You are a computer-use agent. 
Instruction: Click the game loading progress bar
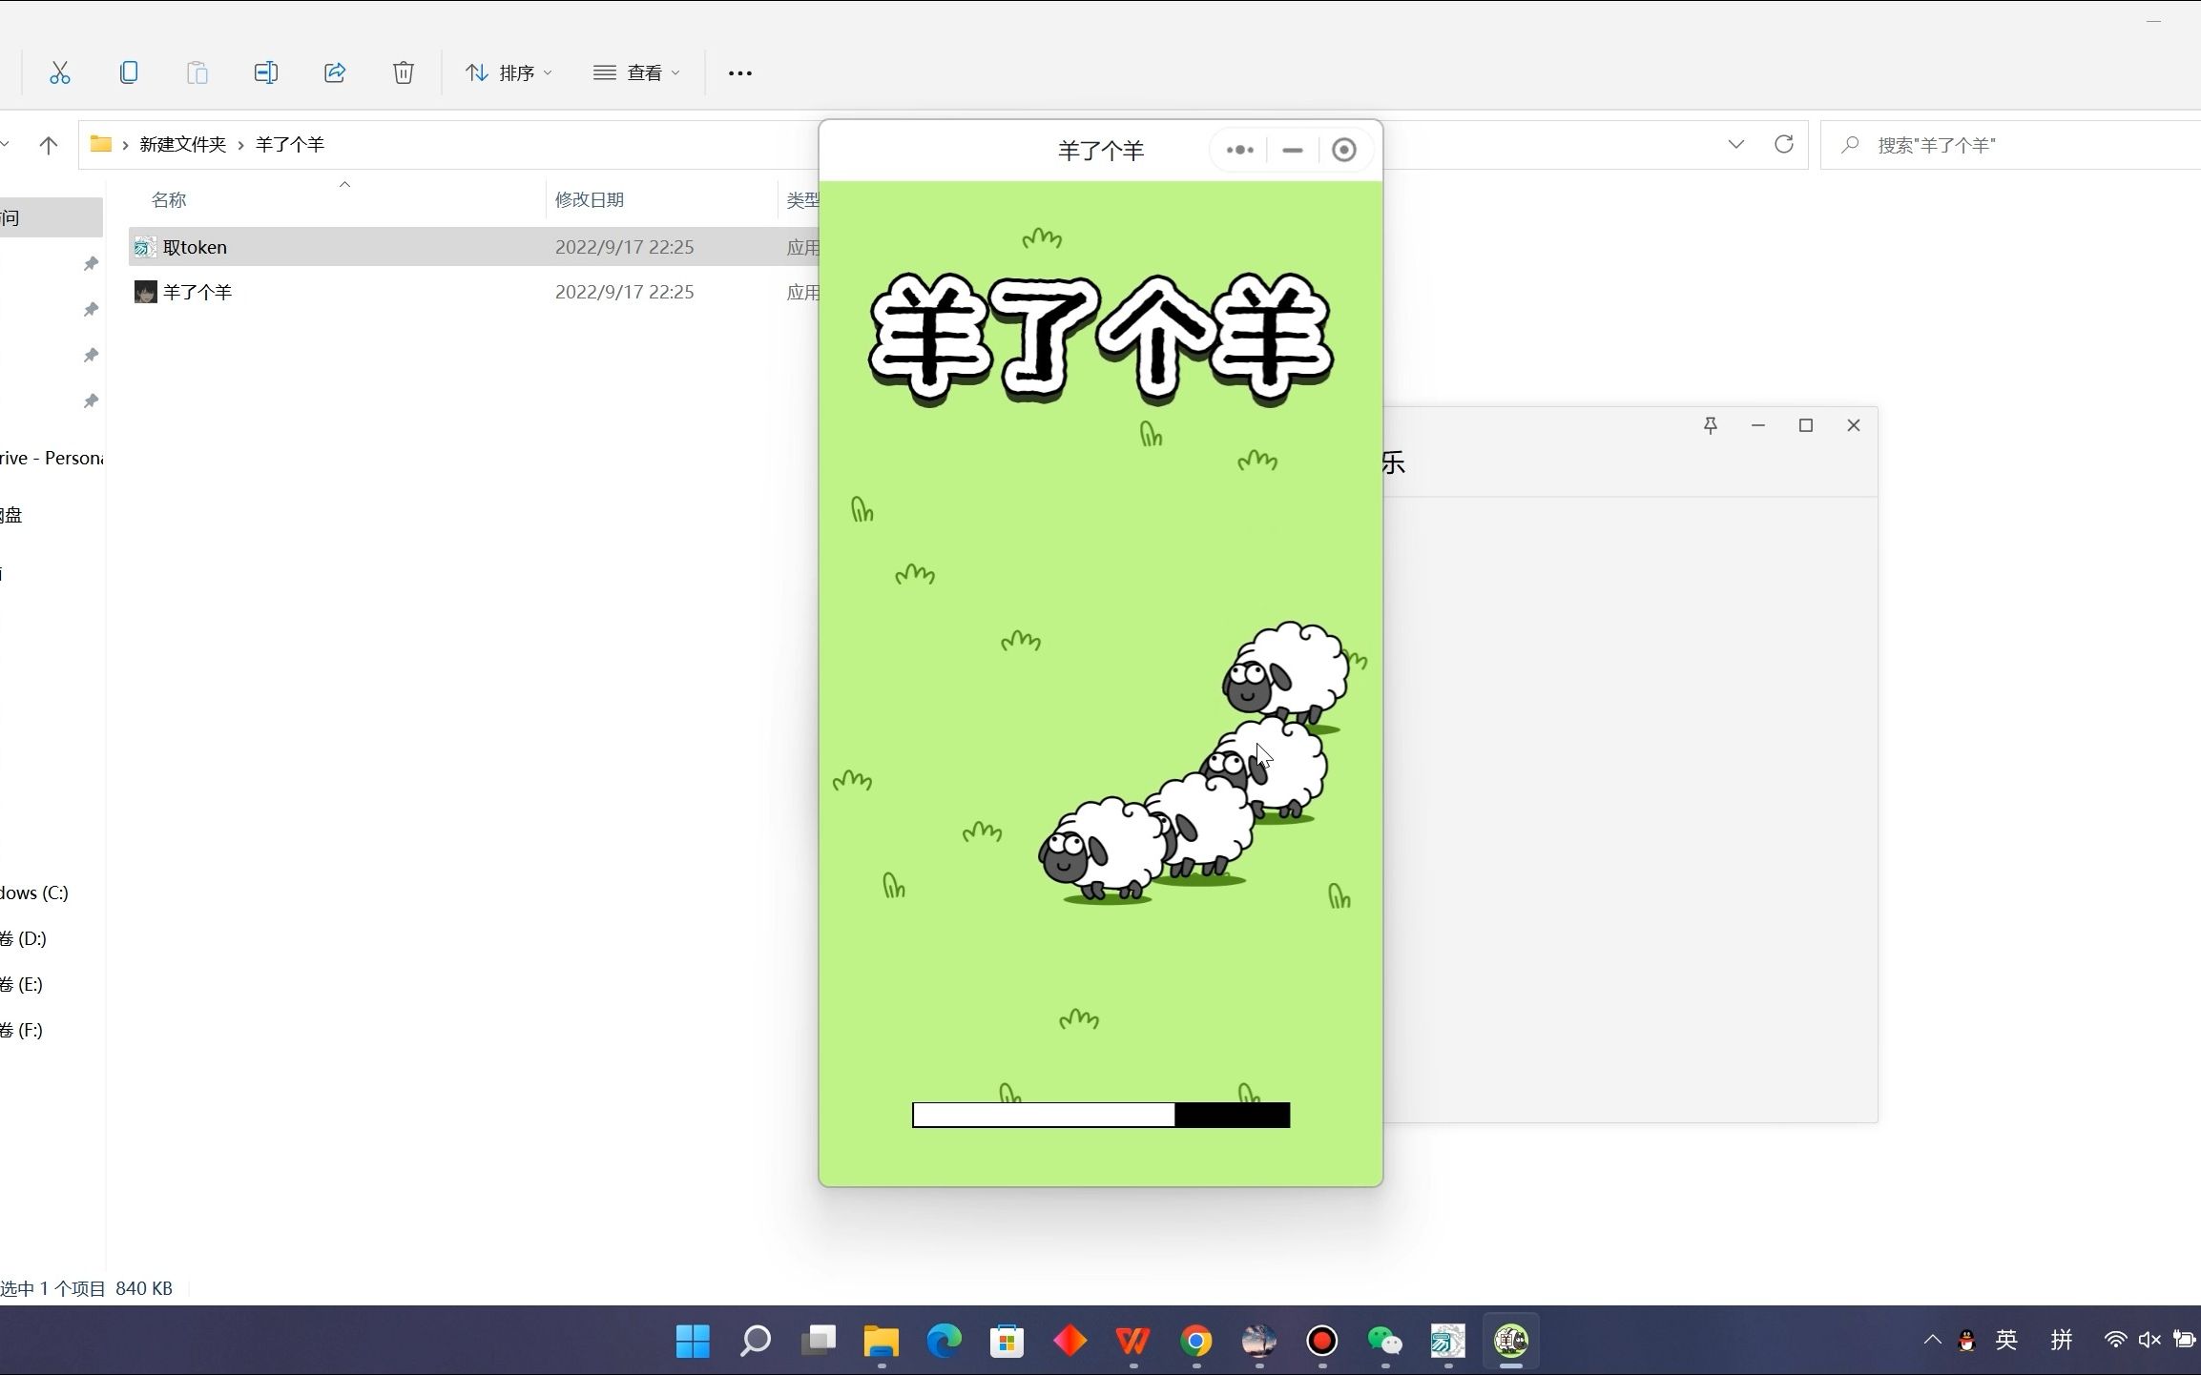pos(1101,1115)
